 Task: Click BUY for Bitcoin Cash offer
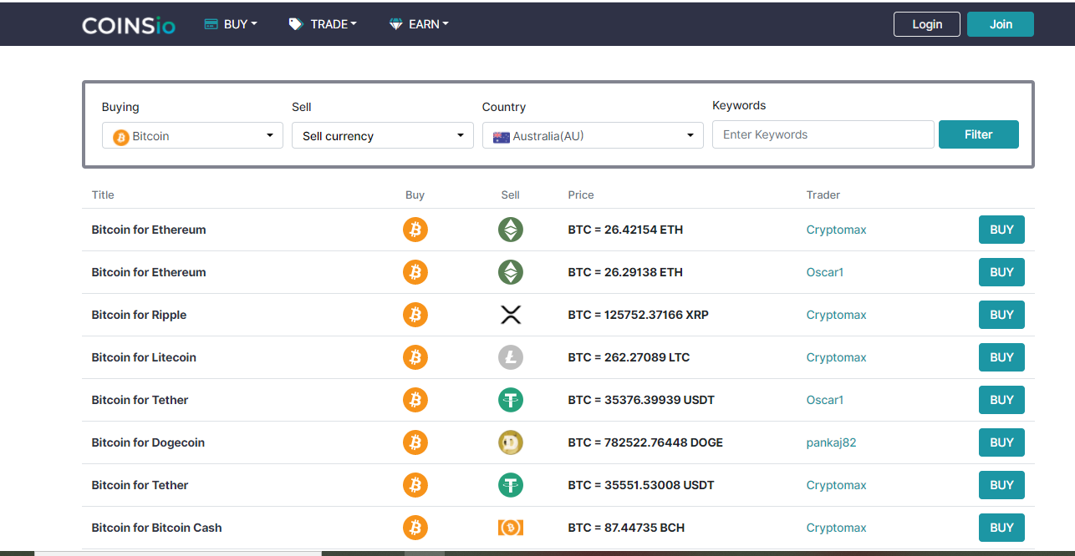(x=1001, y=528)
